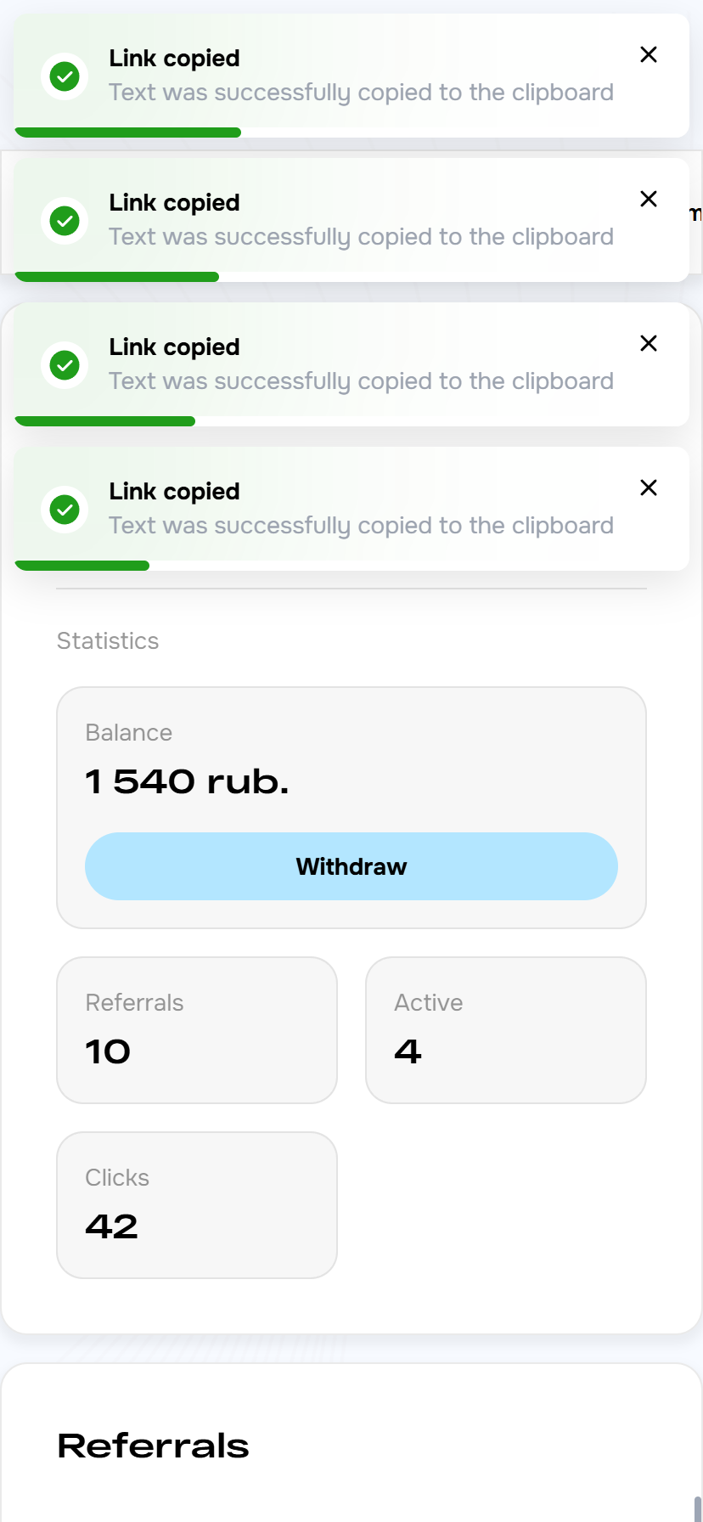Click the green progress bar of the bottom toast

82,565
